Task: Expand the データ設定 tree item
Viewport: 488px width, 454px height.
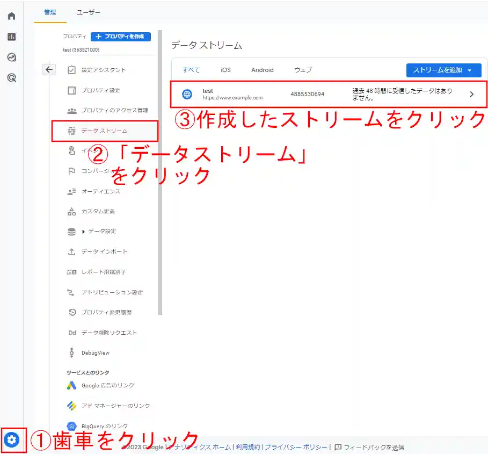Action: coord(83,232)
